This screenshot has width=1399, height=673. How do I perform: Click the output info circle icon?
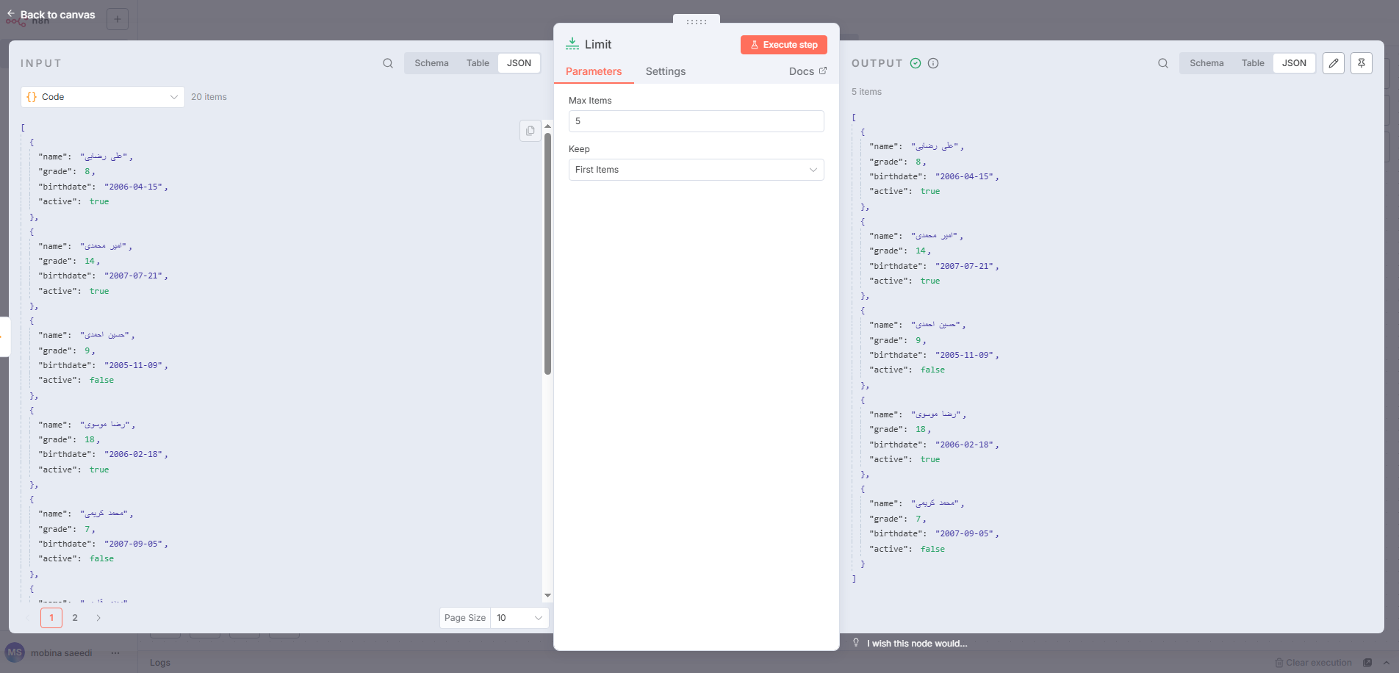point(933,63)
